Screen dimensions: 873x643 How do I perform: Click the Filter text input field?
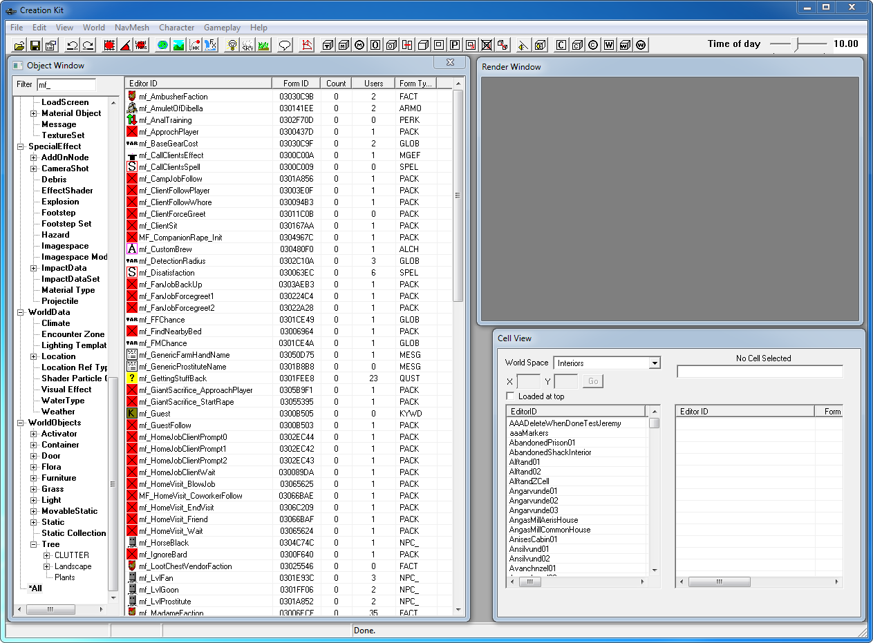pyautogui.click(x=66, y=85)
